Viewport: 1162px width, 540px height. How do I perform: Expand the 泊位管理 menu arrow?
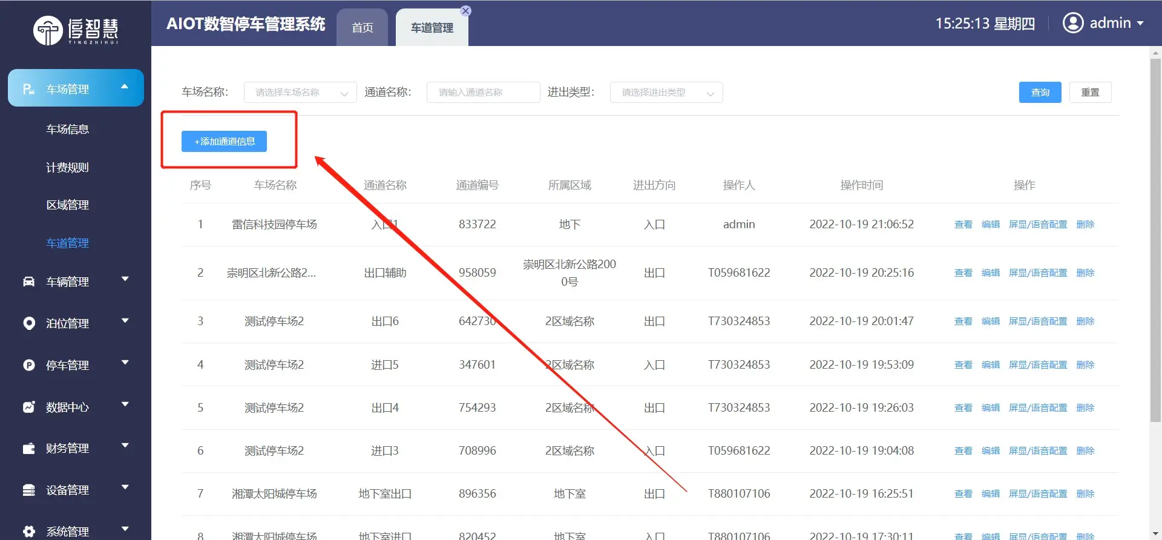[125, 321]
